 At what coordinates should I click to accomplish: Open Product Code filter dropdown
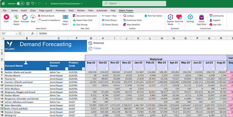click(83, 69)
